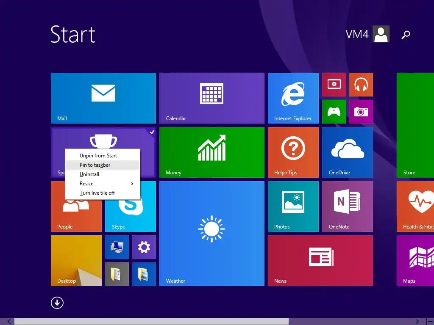This screenshot has height=325, width=434.
Task: Choose Pin to taskbar
Action: click(103, 165)
